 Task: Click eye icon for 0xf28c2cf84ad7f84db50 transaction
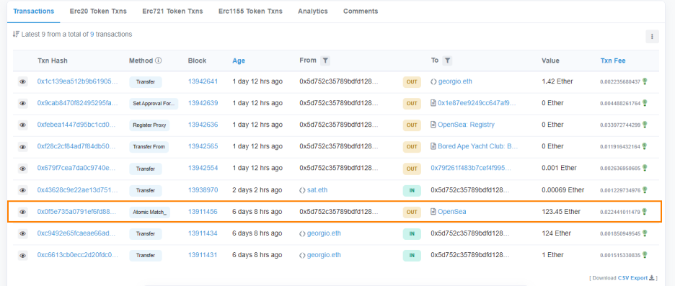click(23, 147)
